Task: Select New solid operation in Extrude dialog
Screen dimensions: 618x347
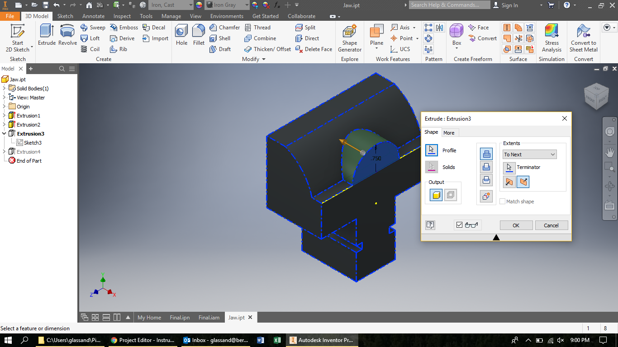Action: click(486, 197)
